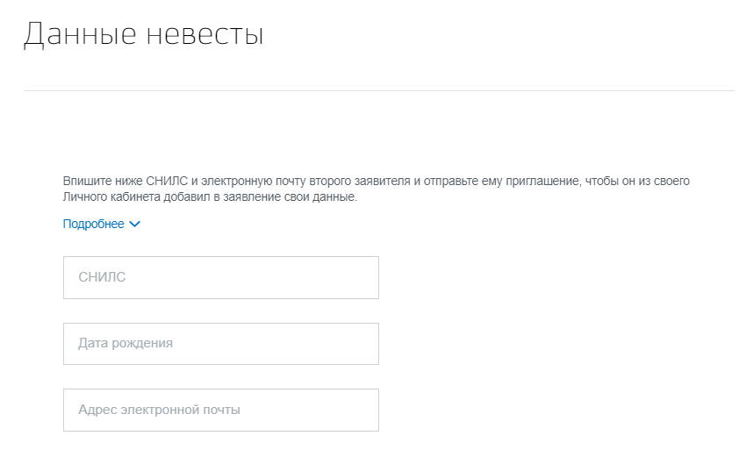Viewport: 739px width, 450px height.
Task: Click the Данные невесты heading
Action: coord(143,34)
